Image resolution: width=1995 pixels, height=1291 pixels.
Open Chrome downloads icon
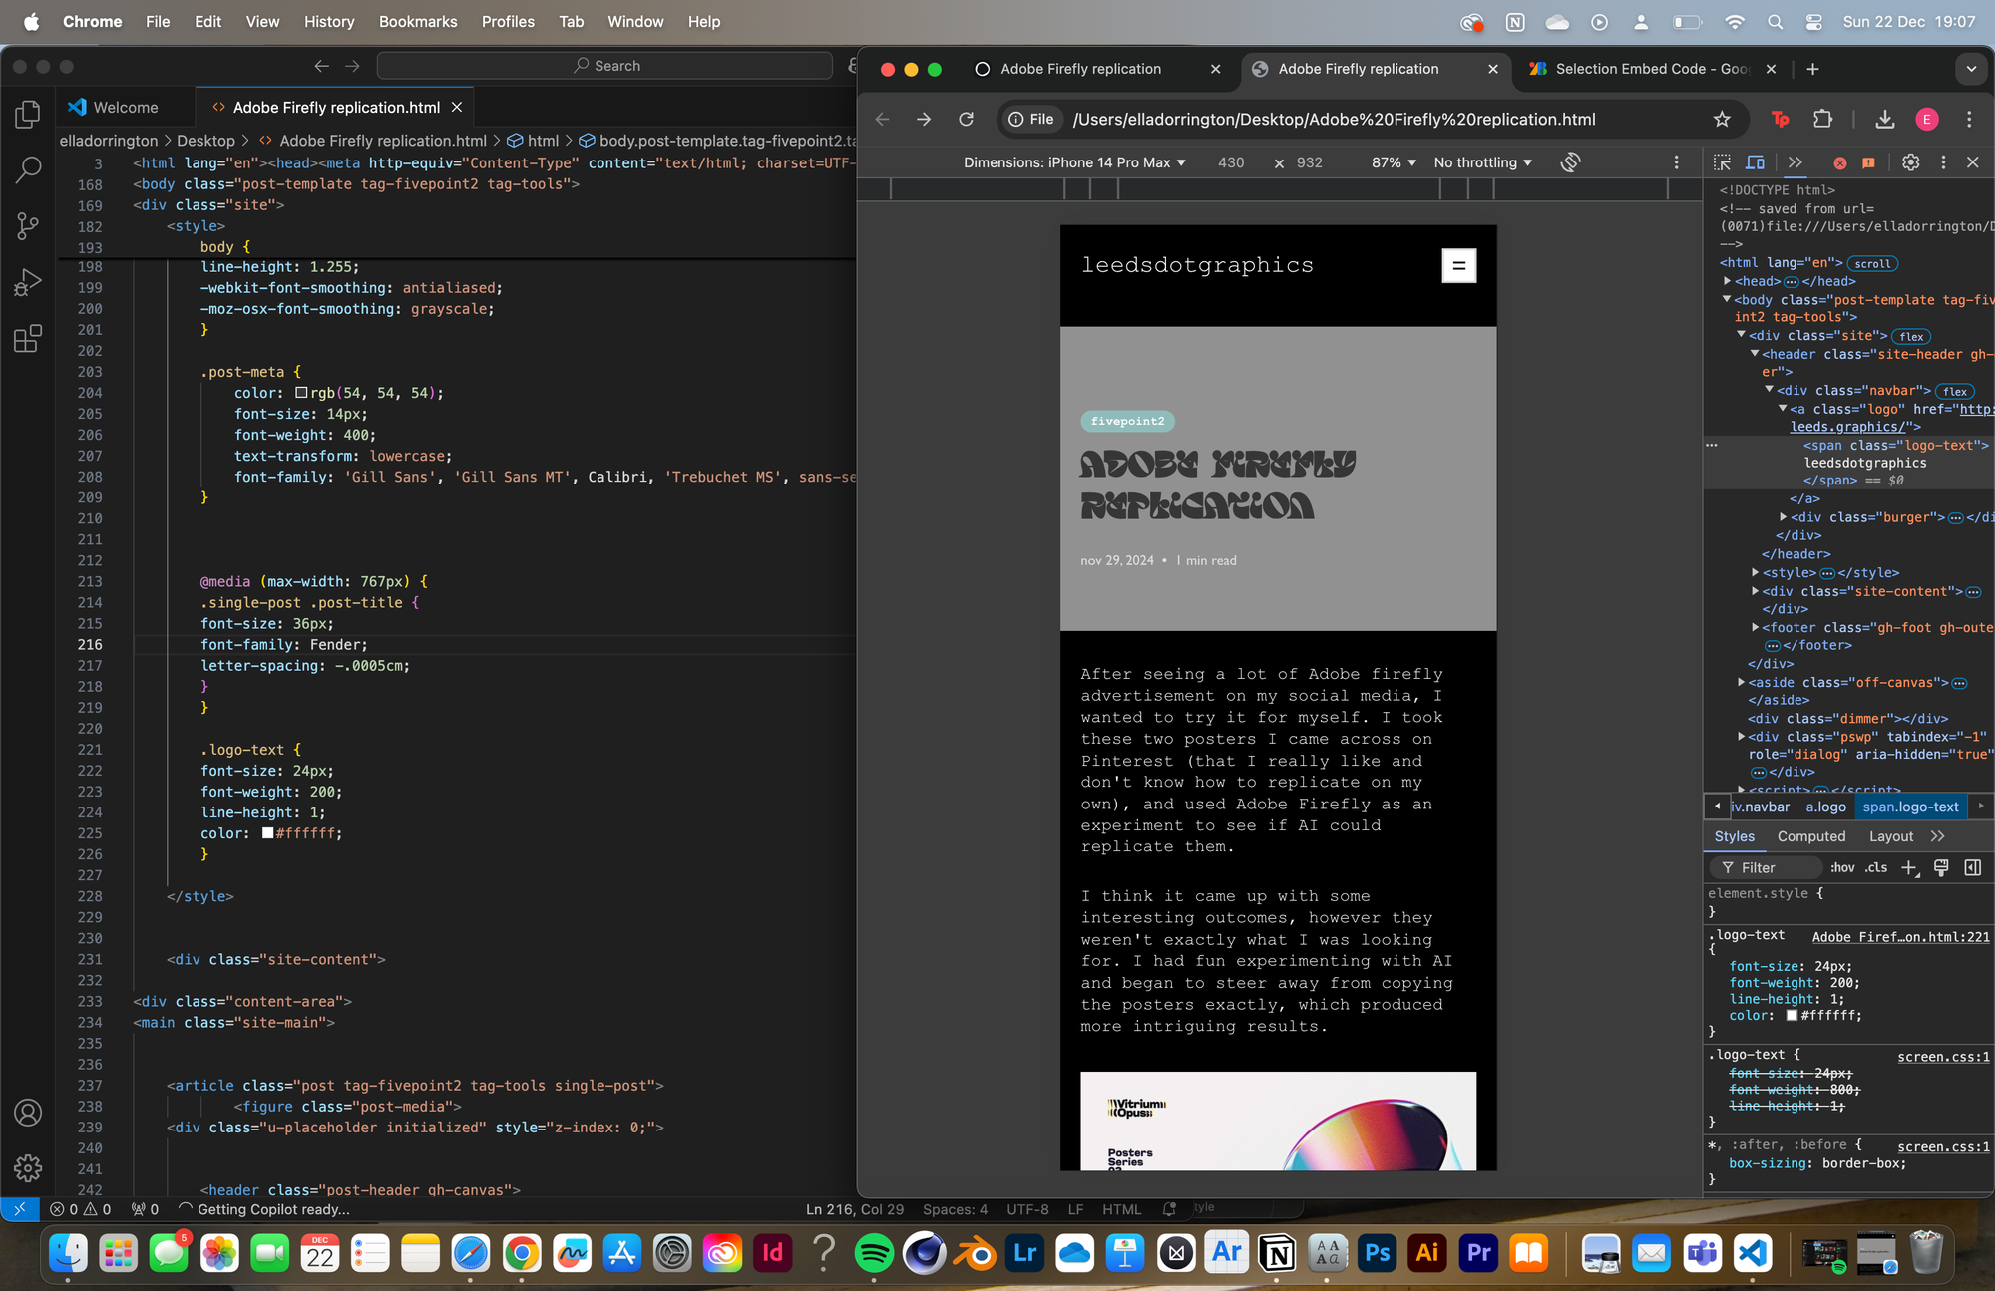click(x=1884, y=120)
